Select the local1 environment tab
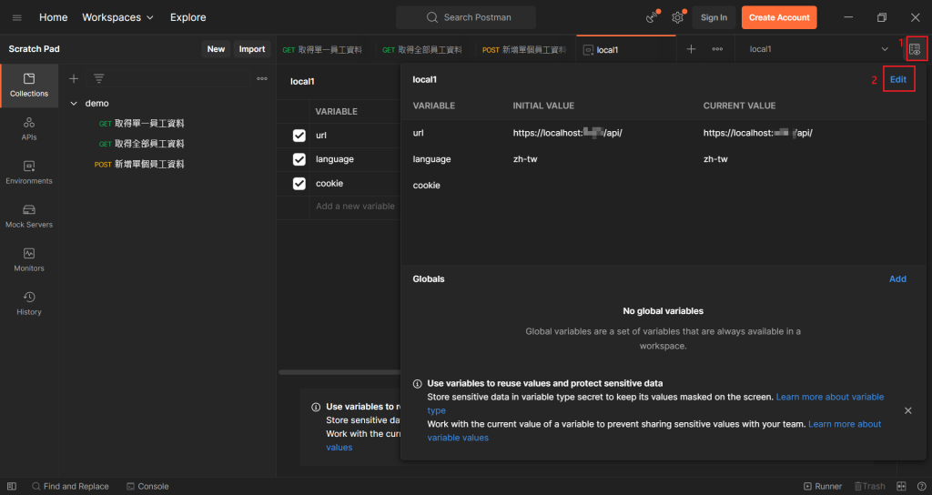 tap(626, 50)
